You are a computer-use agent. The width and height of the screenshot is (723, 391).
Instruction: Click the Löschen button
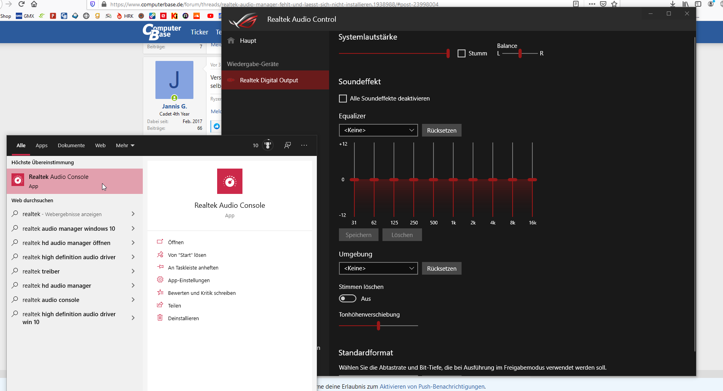click(x=402, y=235)
